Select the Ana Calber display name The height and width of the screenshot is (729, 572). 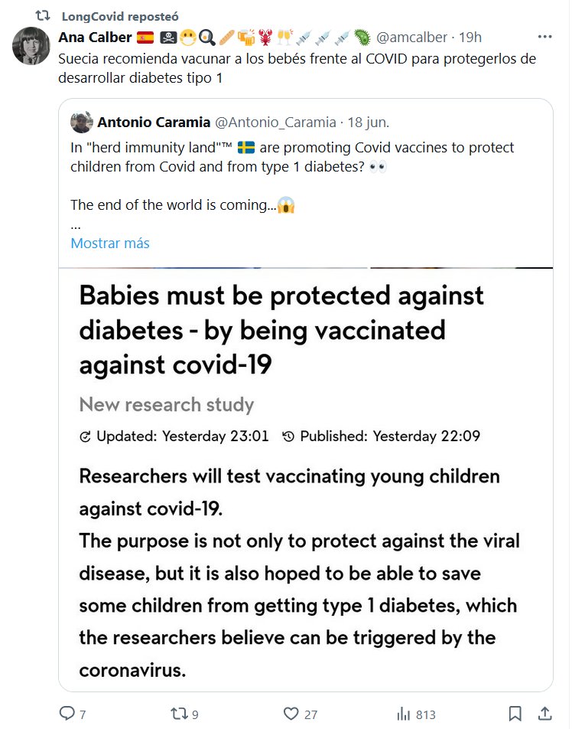(x=95, y=37)
